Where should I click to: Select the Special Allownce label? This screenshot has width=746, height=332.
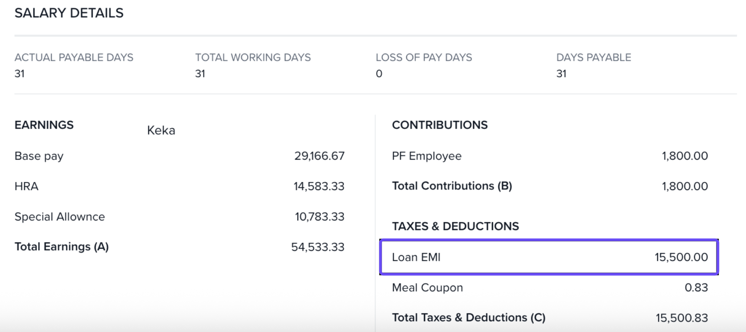(x=60, y=217)
